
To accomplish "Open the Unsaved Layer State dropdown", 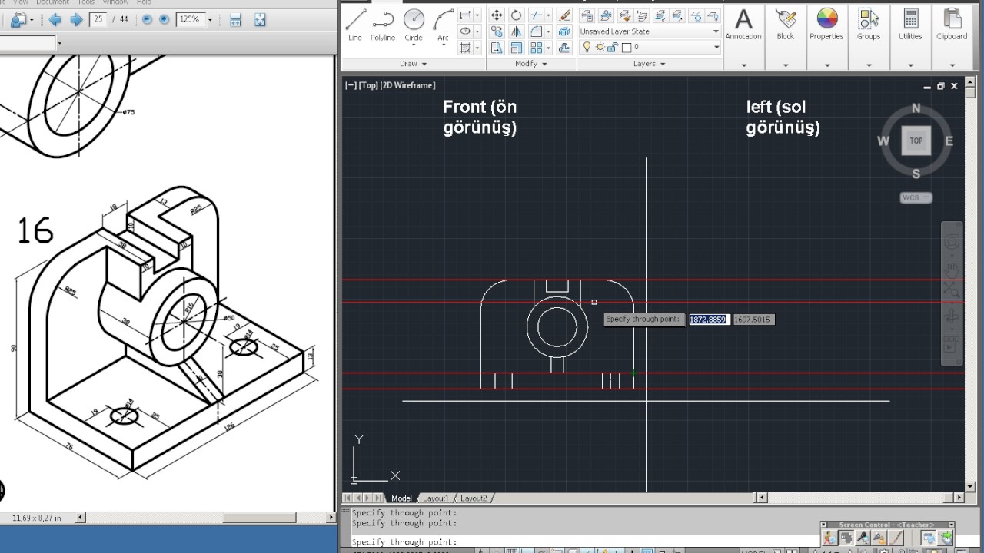I will pyautogui.click(x=650, y=31).
